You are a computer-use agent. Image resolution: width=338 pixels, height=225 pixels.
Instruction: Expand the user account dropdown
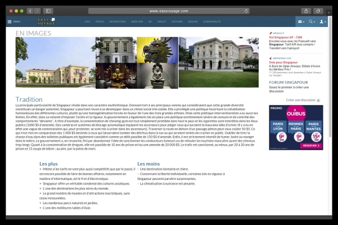point(323,21)
